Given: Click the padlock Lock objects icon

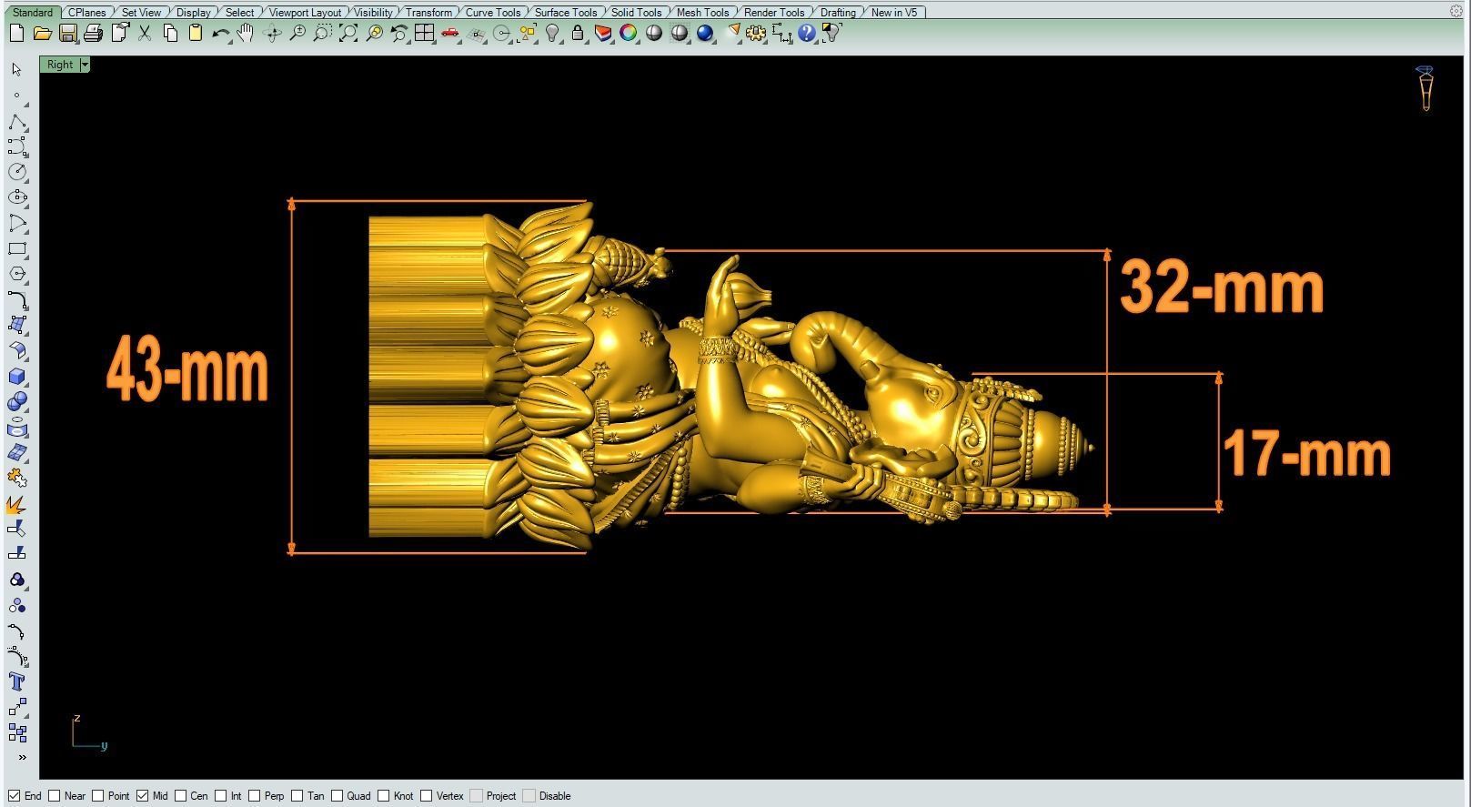Looking at the screenshot, I should click(577, 34).
